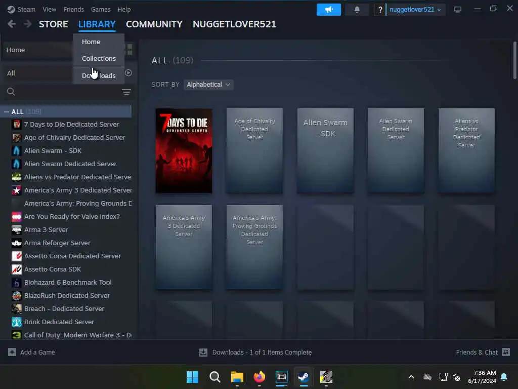518x389 pixels.
Task: Go back with the left arrow
Action: pos(12,24)
